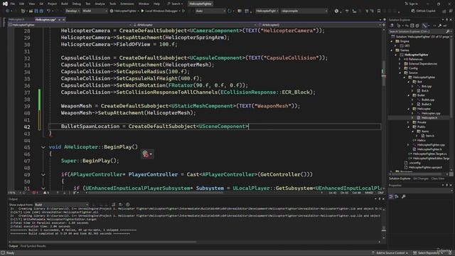Open the Debug menu
Screen dimensions: 455x256
tap(77, 4)
